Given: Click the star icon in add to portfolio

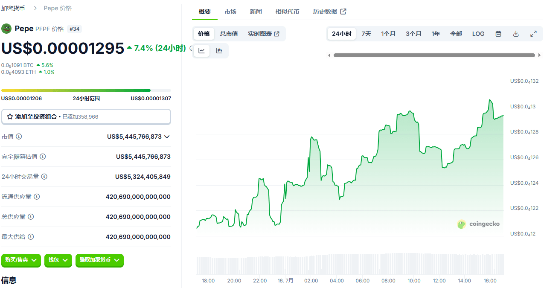Looking at the screenshot, I should [x=10, y=116].
